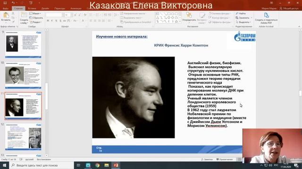
Task: Click Create and Share Adobe PDF
Action: (266, 18)
